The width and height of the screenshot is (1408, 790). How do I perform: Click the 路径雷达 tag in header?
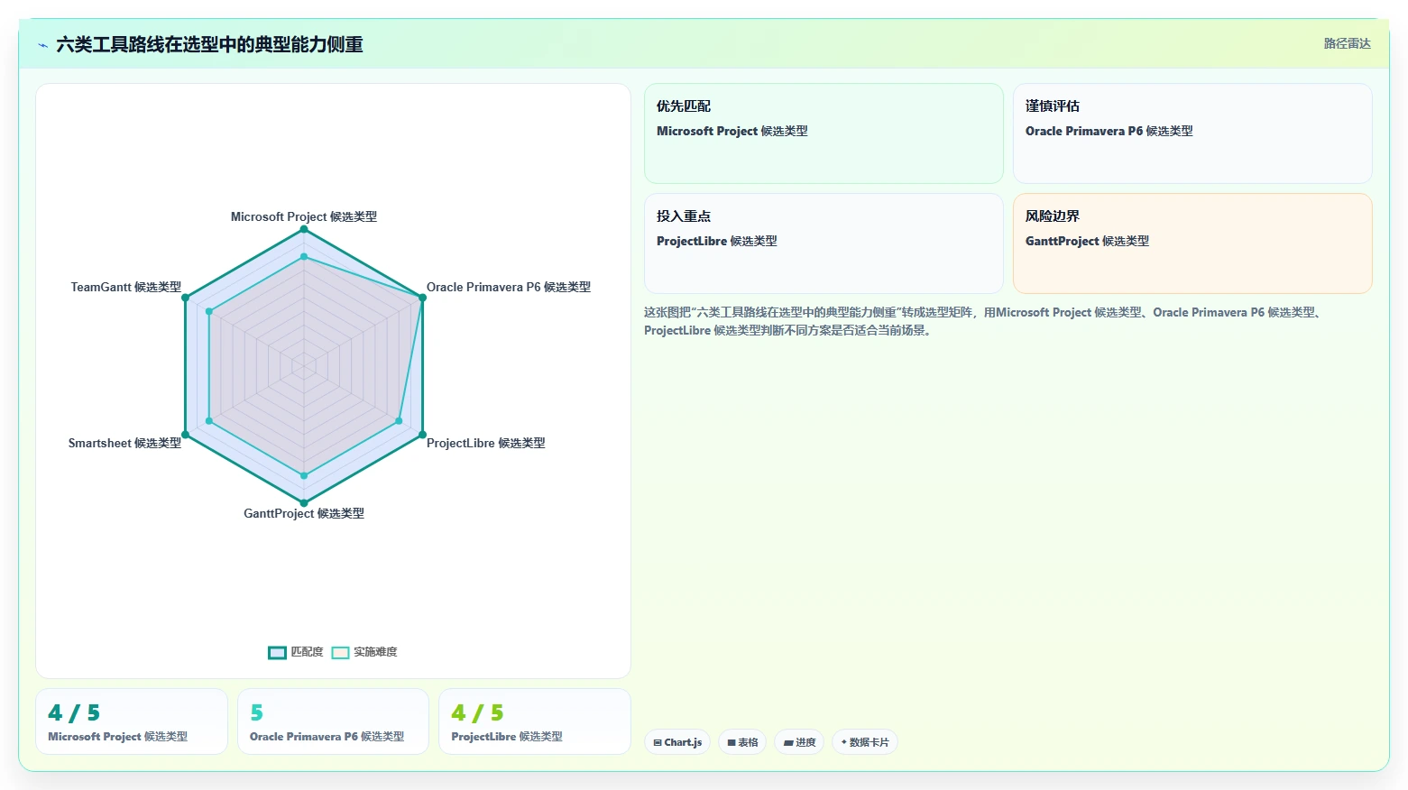[x=1347, y=43]
